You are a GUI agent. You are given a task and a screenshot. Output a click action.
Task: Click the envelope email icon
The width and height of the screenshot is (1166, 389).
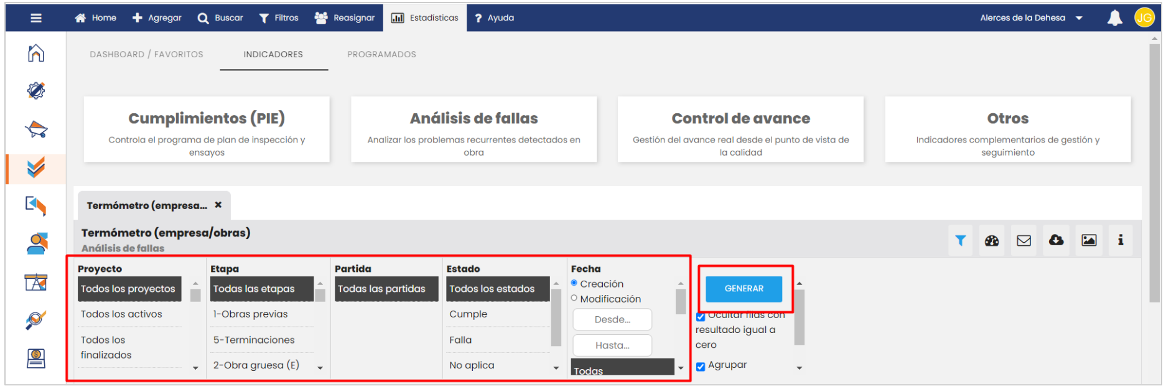(1024, 240)
